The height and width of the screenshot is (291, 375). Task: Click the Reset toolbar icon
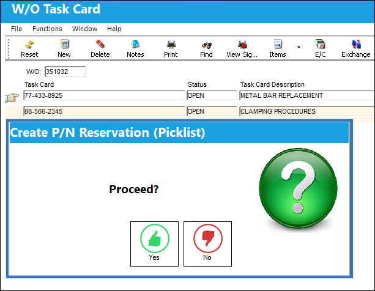click(29, 49)
